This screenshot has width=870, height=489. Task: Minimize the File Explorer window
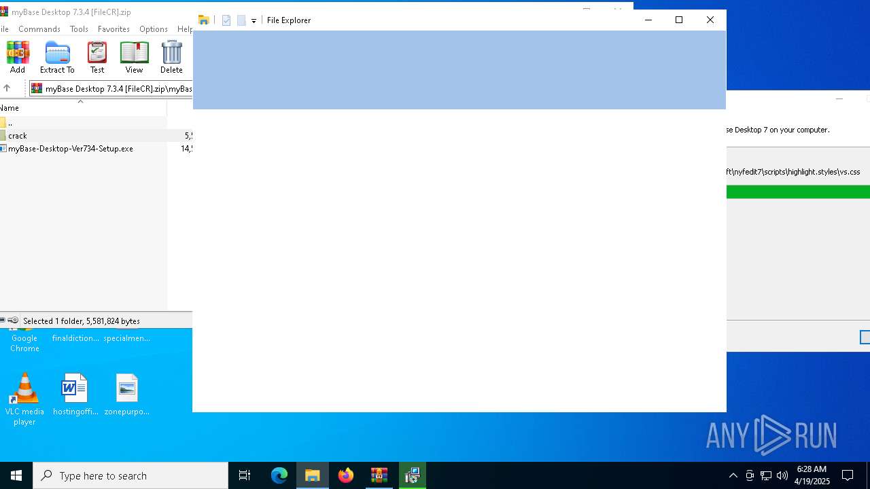tap(648, 20)
